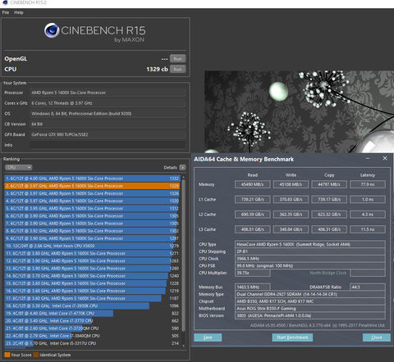Select ranking row 19 Core i7-4770K
394x362 pixels.
click(x=92, y=313)
